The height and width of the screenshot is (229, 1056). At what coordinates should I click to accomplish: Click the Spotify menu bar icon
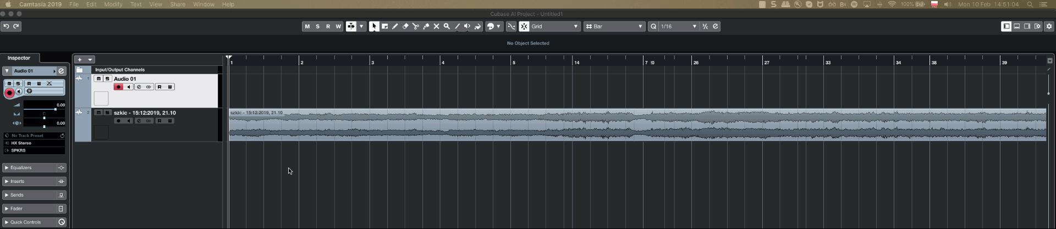point(854,4)
